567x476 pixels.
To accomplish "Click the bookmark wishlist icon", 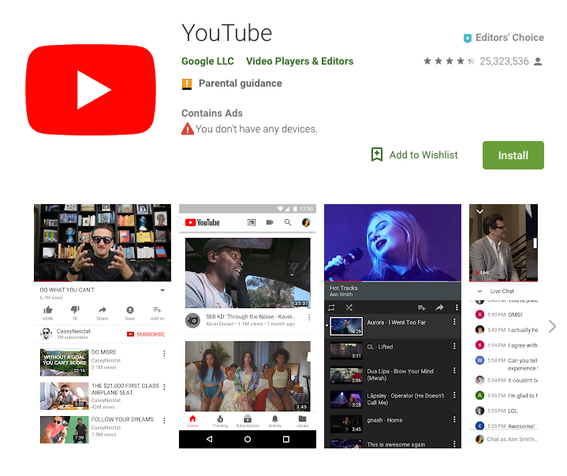I will point(377,154).
